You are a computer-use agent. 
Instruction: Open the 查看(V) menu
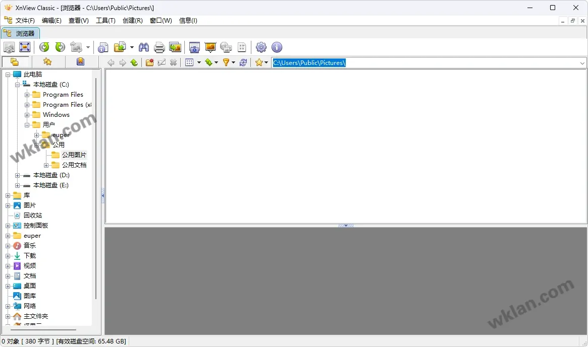78,21
